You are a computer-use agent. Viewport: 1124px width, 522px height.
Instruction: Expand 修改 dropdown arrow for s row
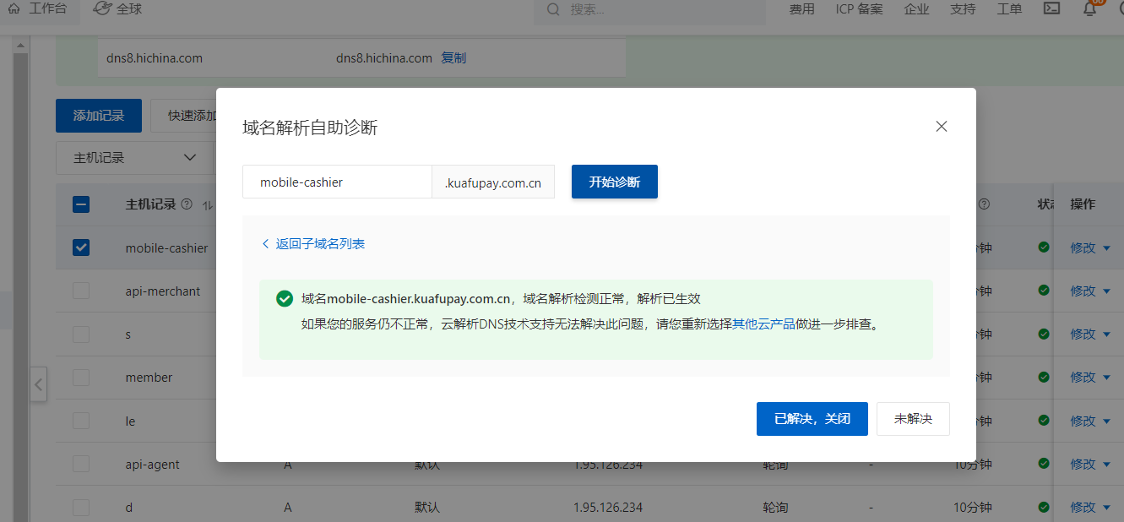point(1106,334)
